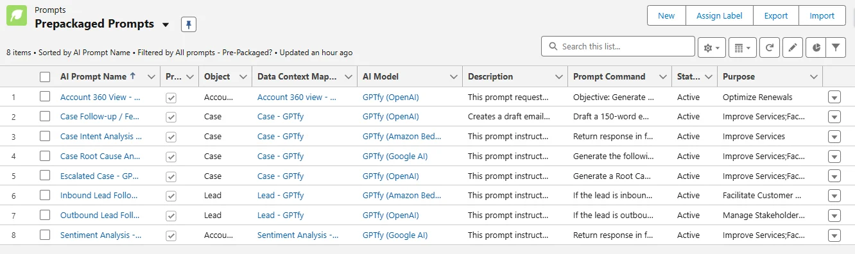
Task: Click the New button
Action: [666, 15]
